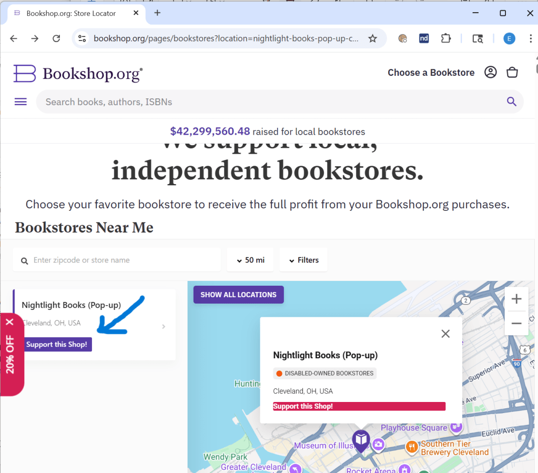Open the Filters dropdown

click(x=303, y=260)
